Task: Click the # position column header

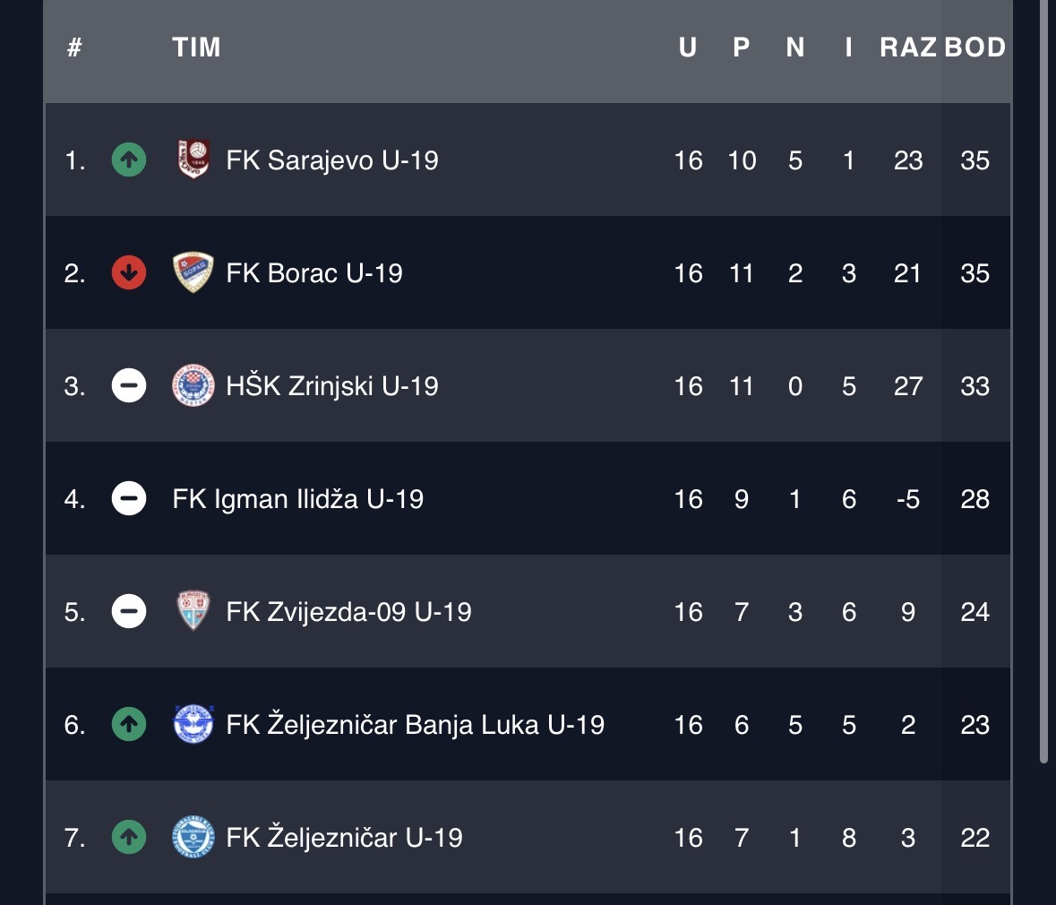Action: (x=74, y=47)
